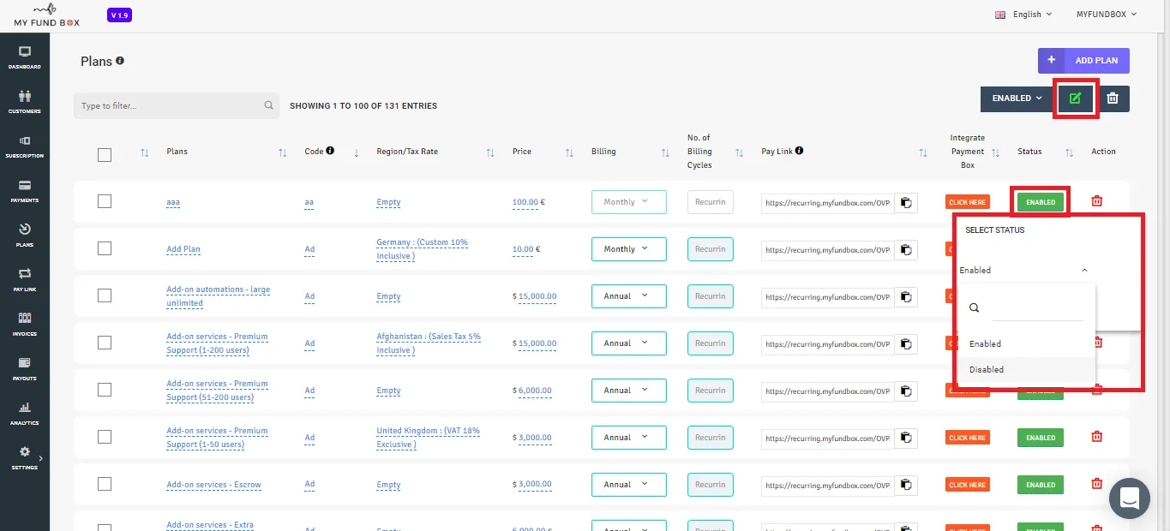Open the ENABLED bulk status dropdown
The height and width of the screenshot is (531, 1170).
coord(1017,98)
